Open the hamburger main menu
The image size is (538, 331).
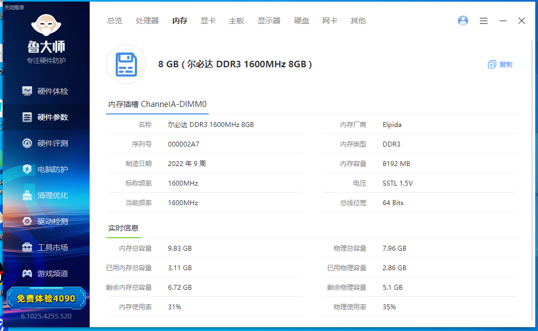coord(484,21)
